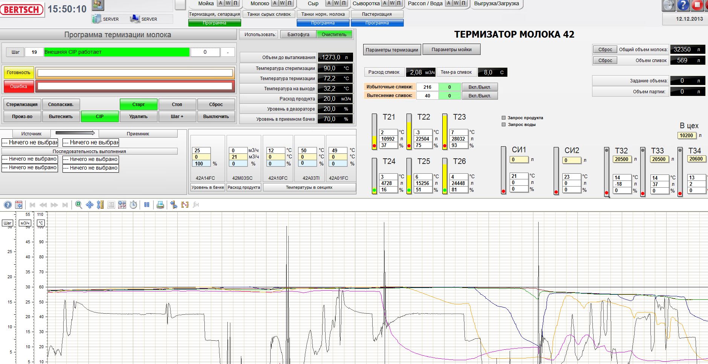Click the red stop icon at top right
The image size is (708, 364).
click(x=697, y=5)
